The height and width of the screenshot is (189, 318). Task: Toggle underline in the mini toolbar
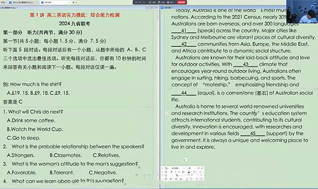(x=179, y=172)
